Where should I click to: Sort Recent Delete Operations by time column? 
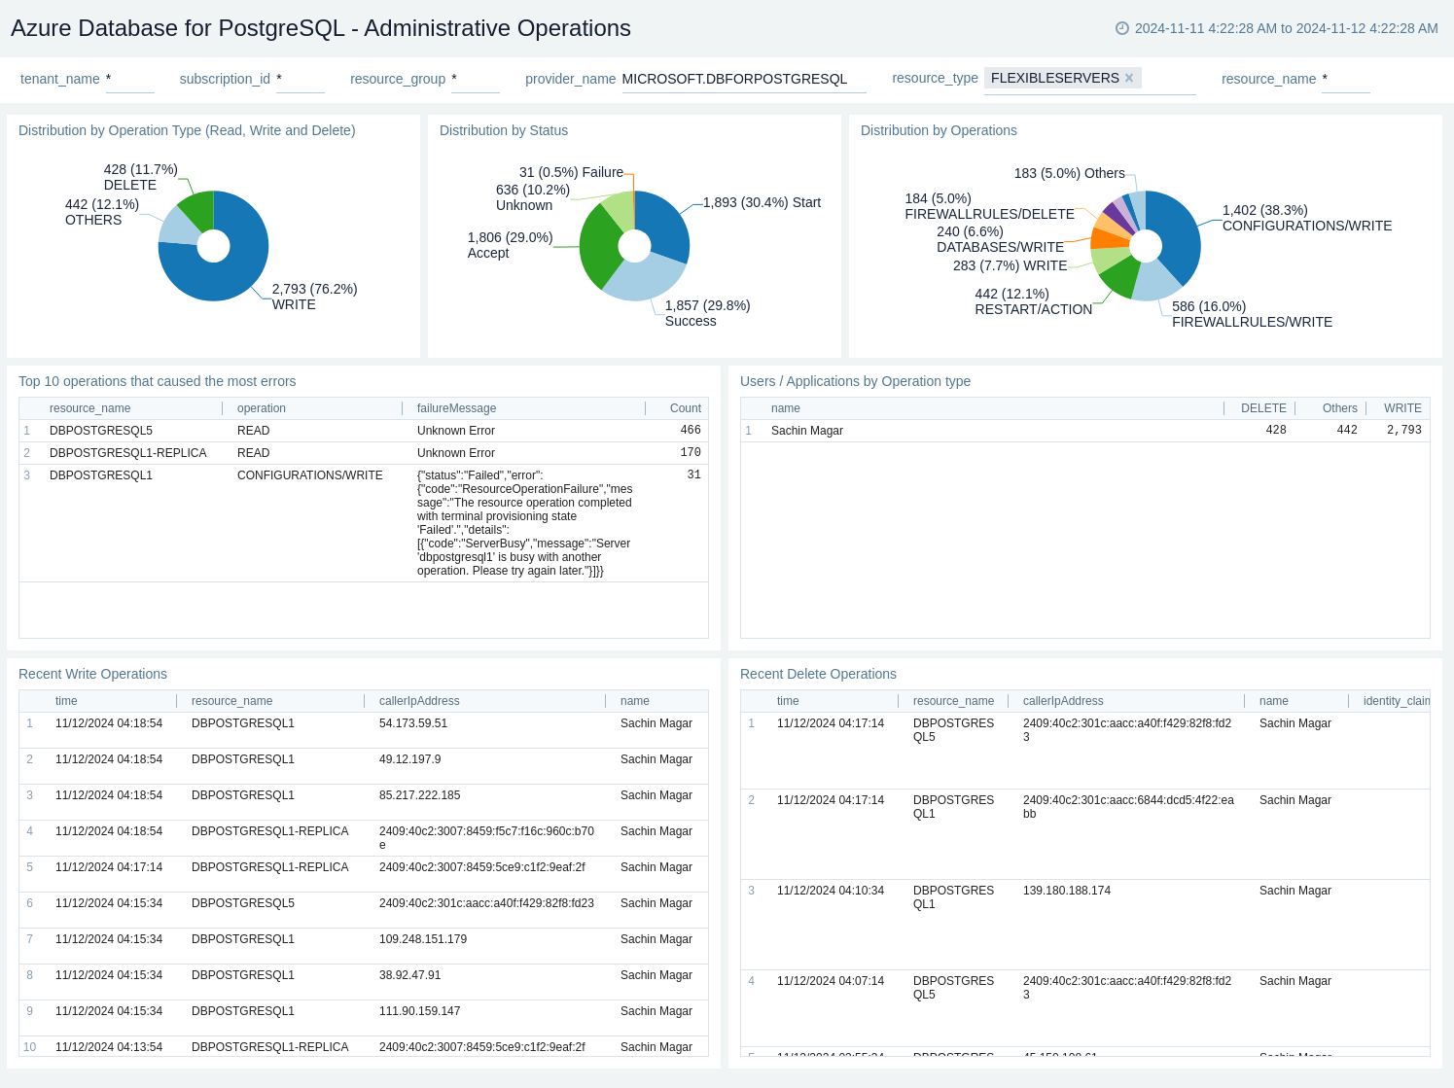788,701
